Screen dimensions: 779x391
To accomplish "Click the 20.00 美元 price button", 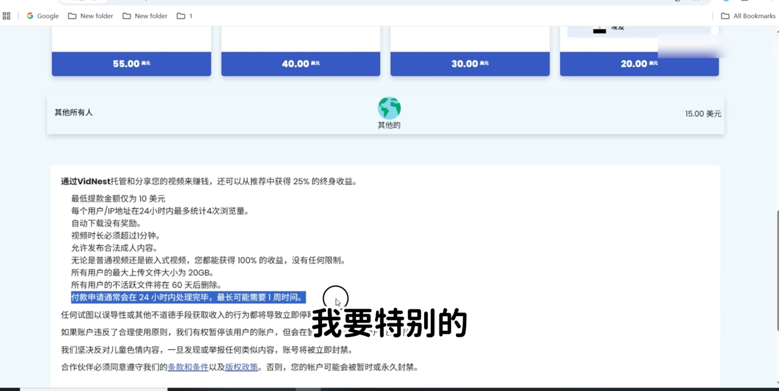I will tap(639, 63).
